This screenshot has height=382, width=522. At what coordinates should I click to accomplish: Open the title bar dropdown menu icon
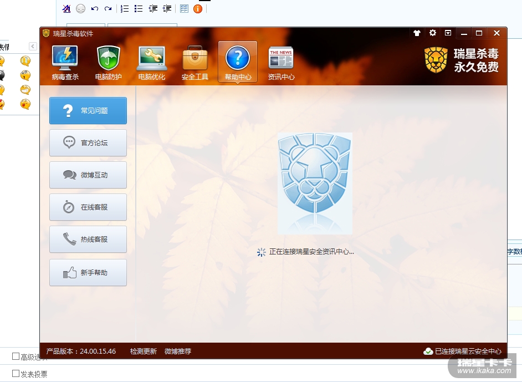[x=448, y=33]
